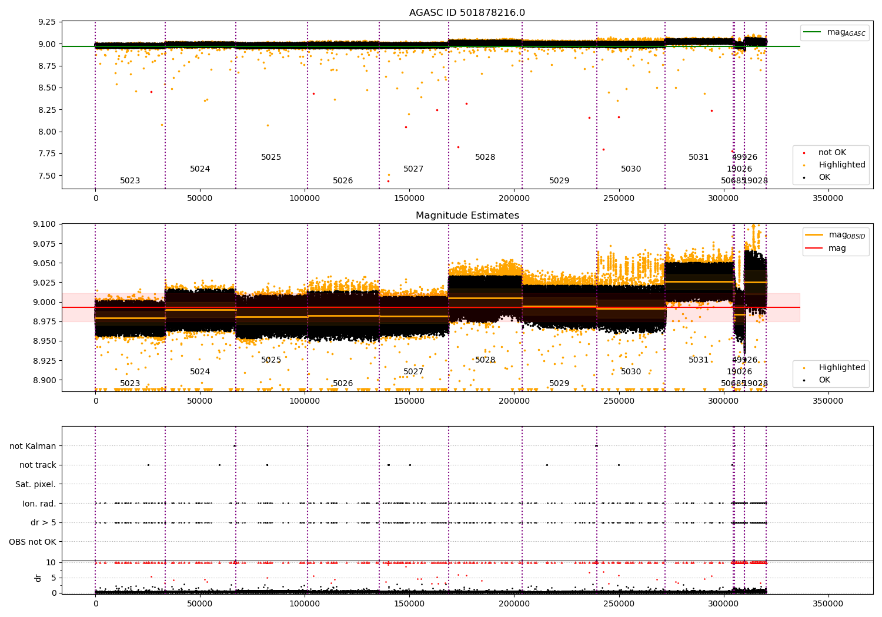The width and height of the screenshot is (882, 617).
Task: Click the 8.950 y-axis tick of middle plot
Action: pyautogui.click(x=45, y=341)
